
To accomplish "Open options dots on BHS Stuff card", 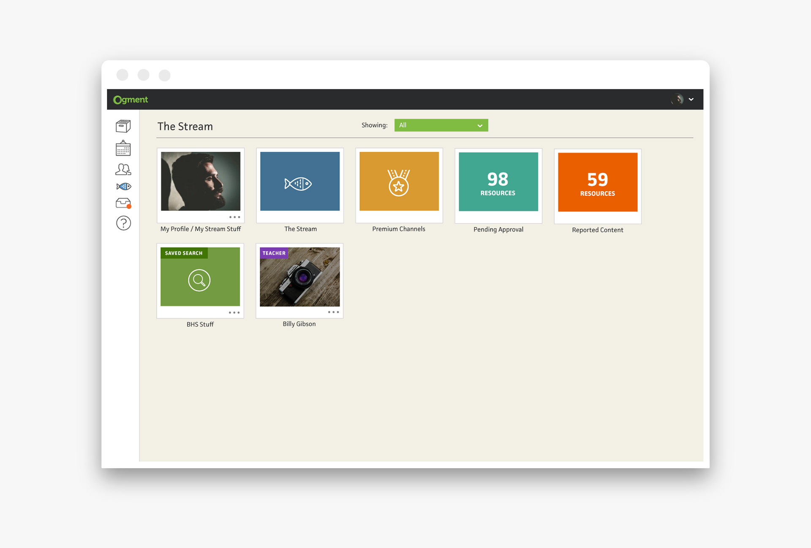I will (234, 313).
